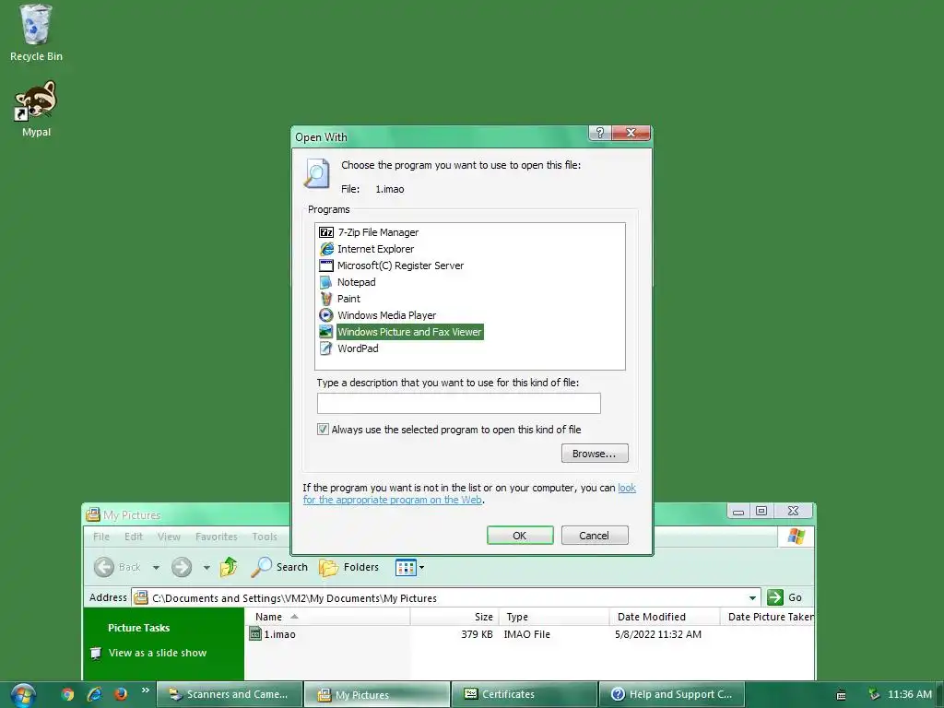
Task: Click the Browse... button
Action: [x=595, y=454]
